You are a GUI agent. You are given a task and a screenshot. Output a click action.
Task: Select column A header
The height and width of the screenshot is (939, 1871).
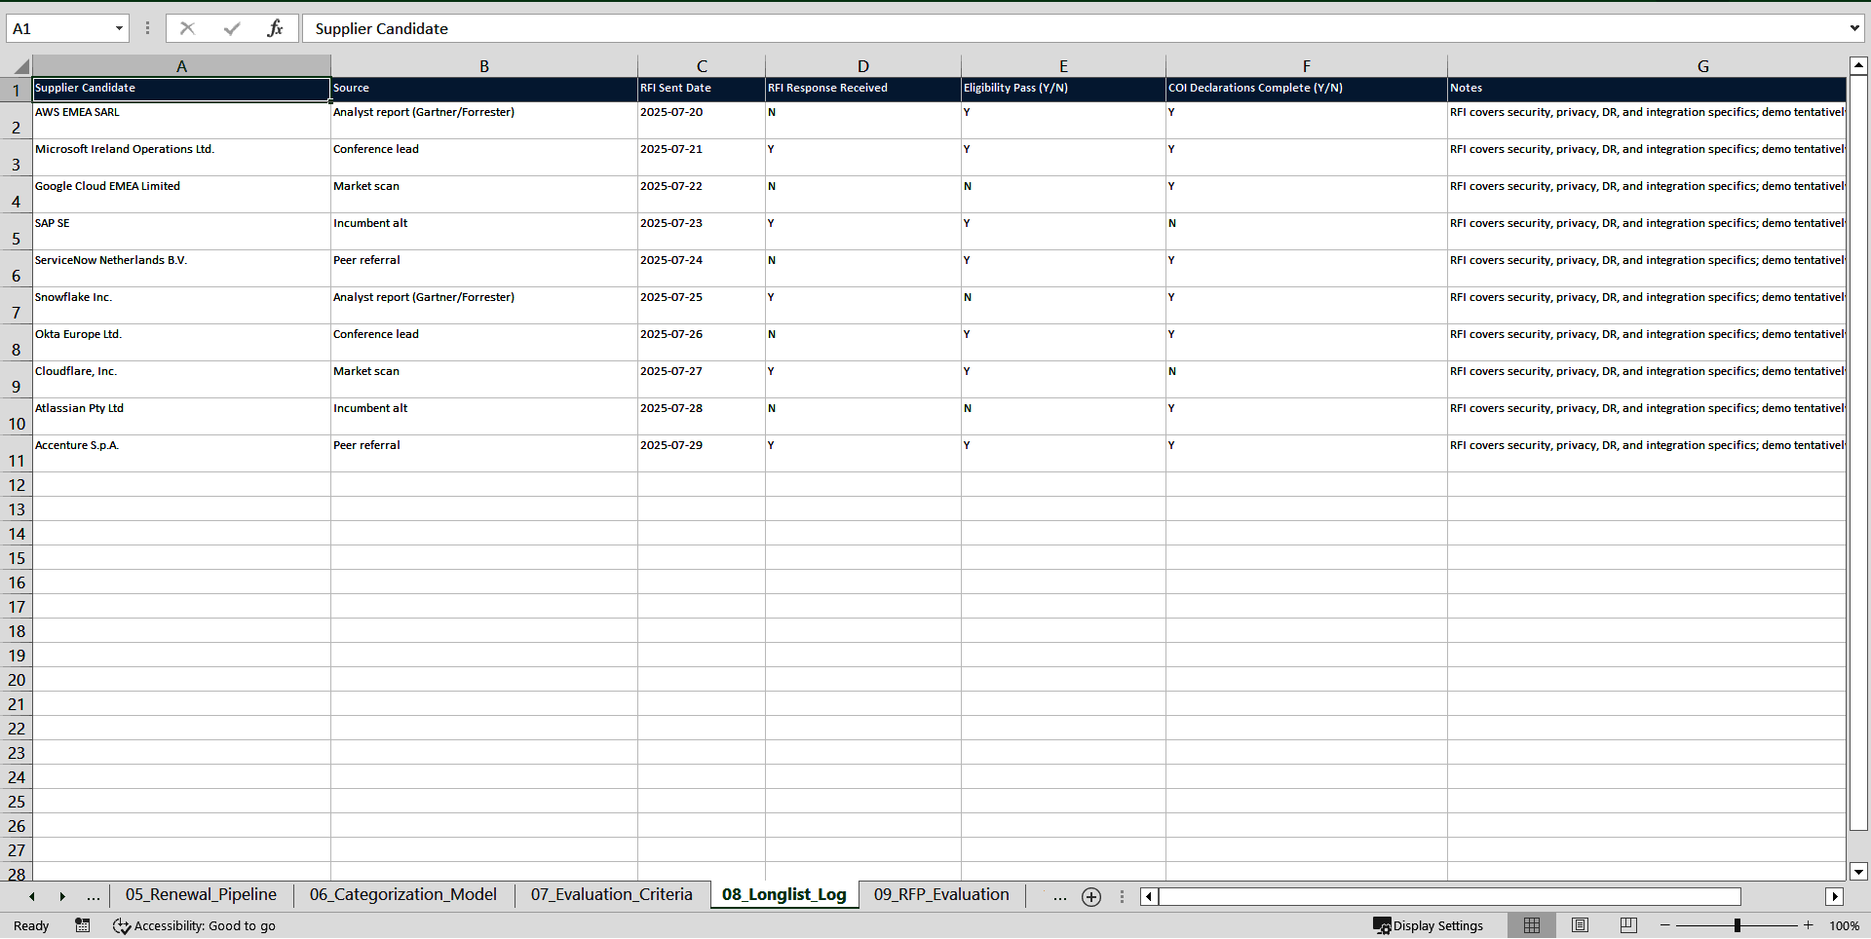(x=181, y=66)
